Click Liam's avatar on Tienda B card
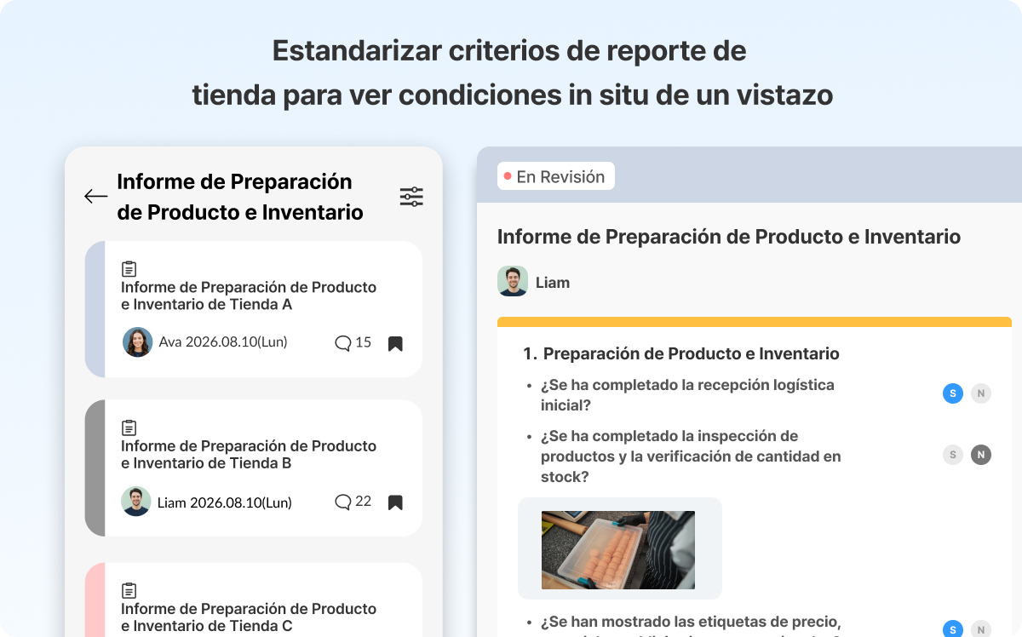 pyautogui.click(x=136, y=502)
